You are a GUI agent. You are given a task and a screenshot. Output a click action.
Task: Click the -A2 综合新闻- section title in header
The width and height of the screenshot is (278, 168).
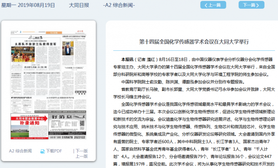coord(119,5)
